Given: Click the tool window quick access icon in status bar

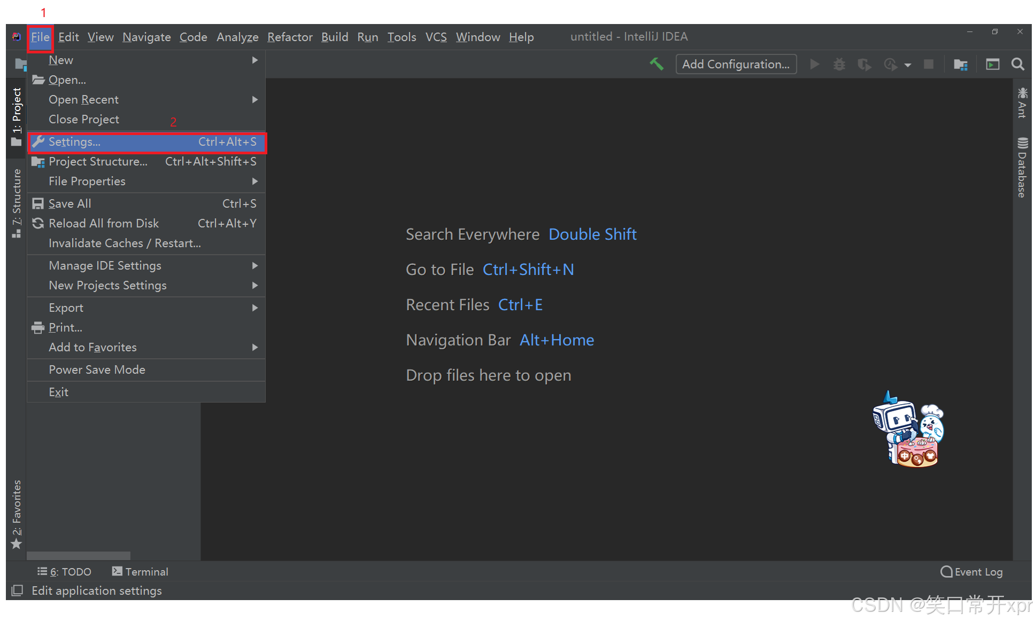Looking at the screenshot, I should pos(17,590).
